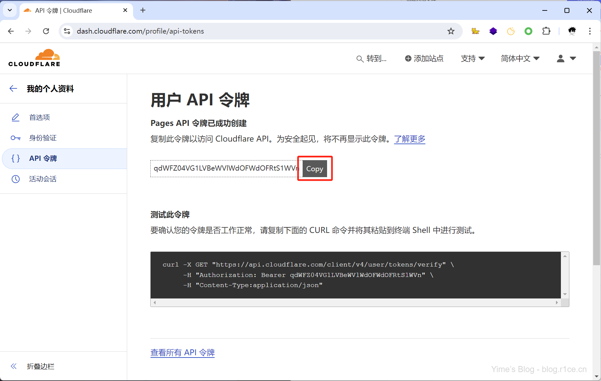
Task: Click 查看所有 API 令牌 link
Action: (x=182, y=353)
